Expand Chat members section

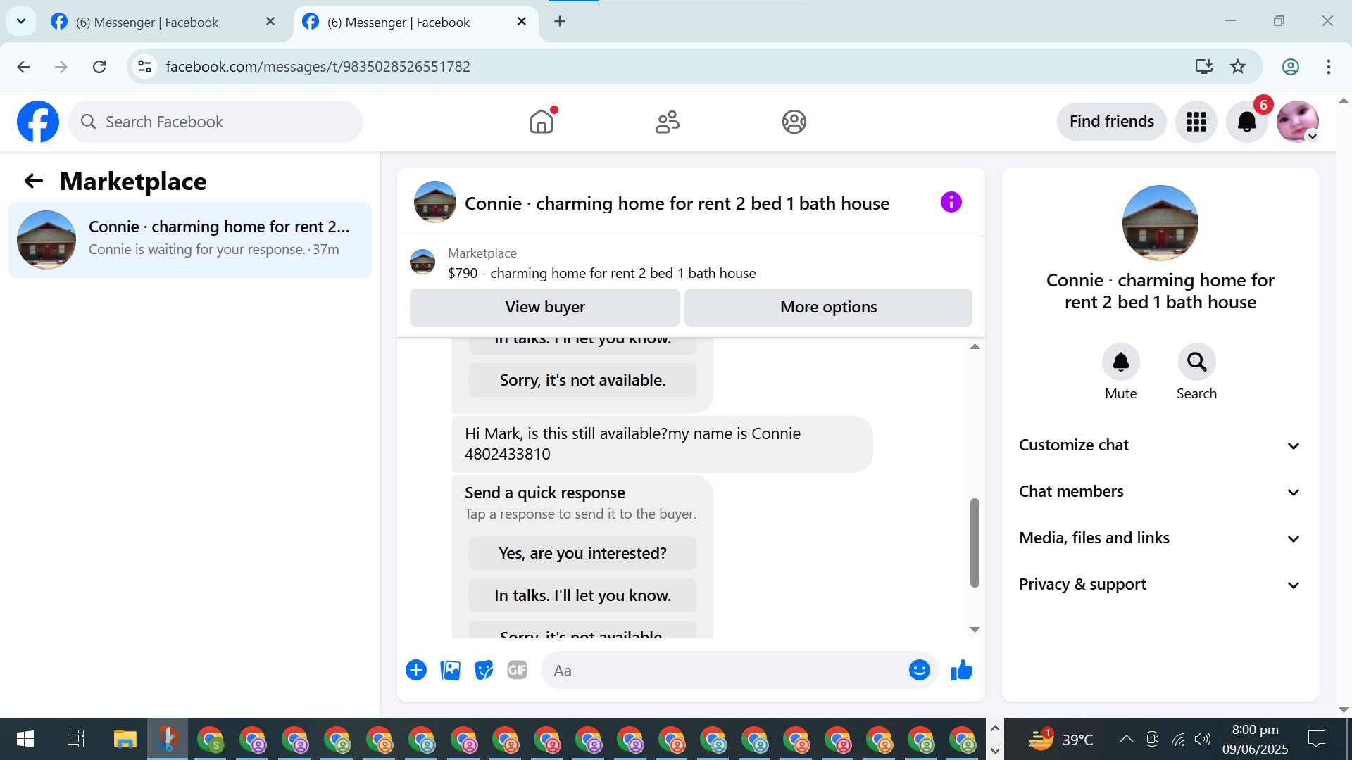coord(1160,492)
